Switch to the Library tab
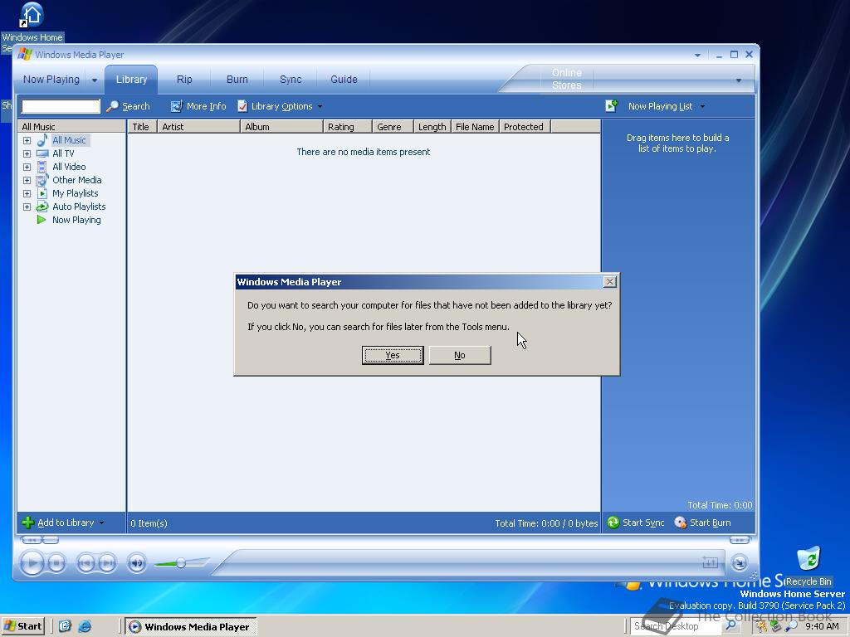The height and width of the screenshot is (637, 850). pyautogui.click(x=131, y=79)
